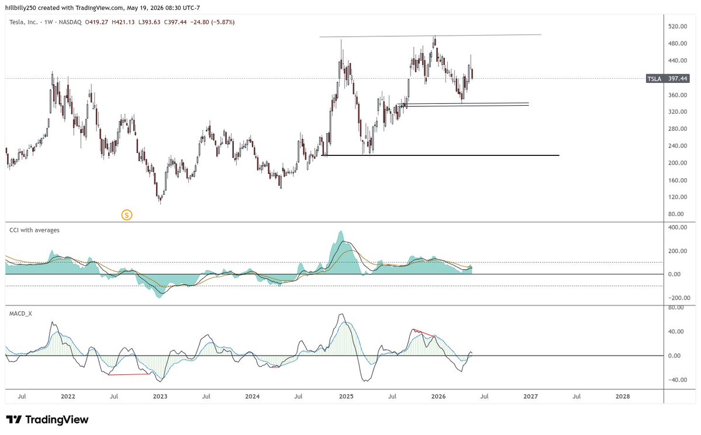
Task: Click the 1W interval label
Action: pyautogui.click(x=49, y=22)
